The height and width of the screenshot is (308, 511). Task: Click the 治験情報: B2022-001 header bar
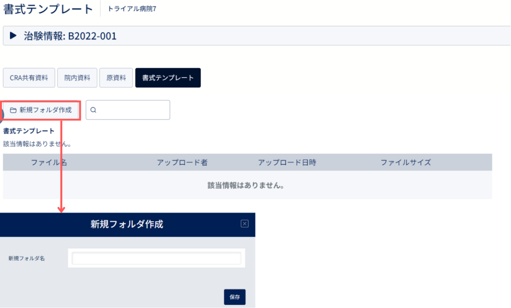[x=257, y=35]
